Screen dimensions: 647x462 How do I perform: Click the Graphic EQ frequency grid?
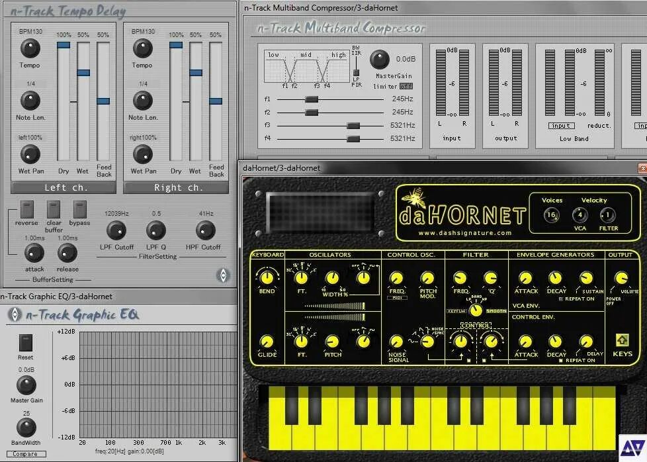159,385
